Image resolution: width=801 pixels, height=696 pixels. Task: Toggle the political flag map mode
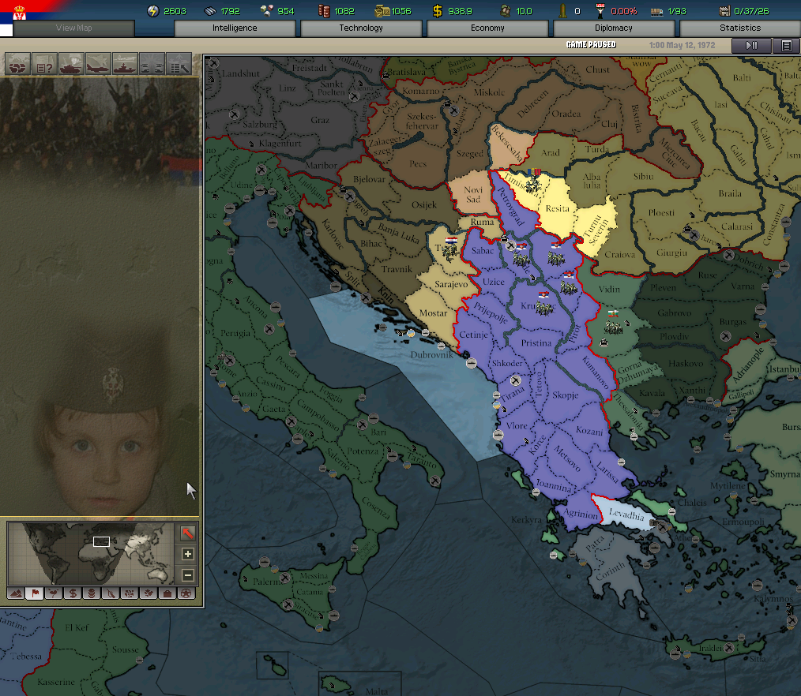click(x=35, y=593)
